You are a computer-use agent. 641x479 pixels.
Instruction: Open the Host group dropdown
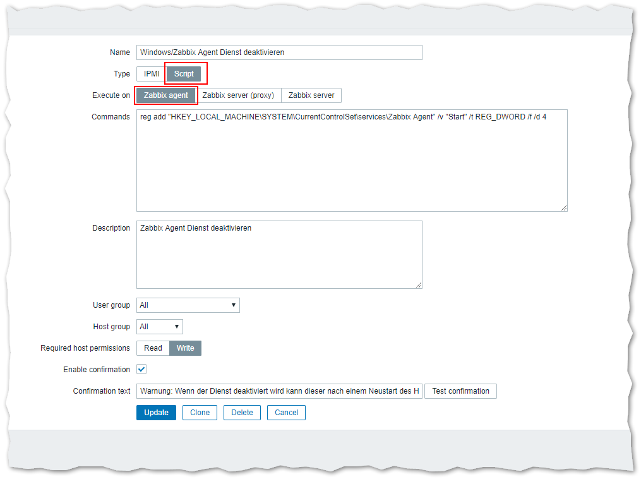160,327
